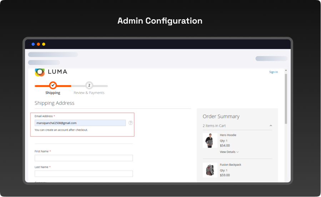Collapse the 2 Items in Cart section
Screen dimensions: 321x197
coord(271,126)
